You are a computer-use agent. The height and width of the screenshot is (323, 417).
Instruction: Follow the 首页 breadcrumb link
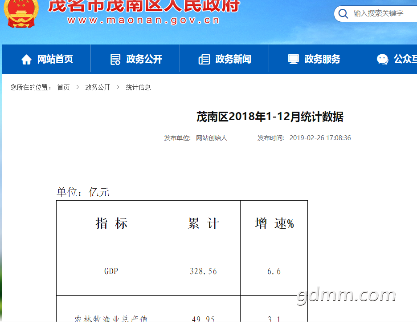pyautogui.click(x=63, y=87)
